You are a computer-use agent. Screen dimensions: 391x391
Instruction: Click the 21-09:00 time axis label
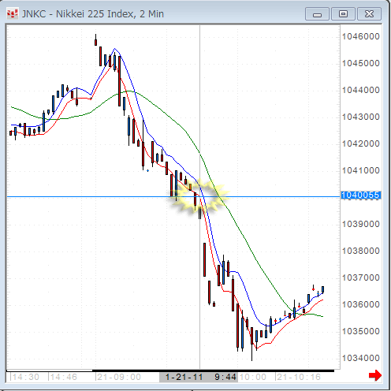point(119,377)
